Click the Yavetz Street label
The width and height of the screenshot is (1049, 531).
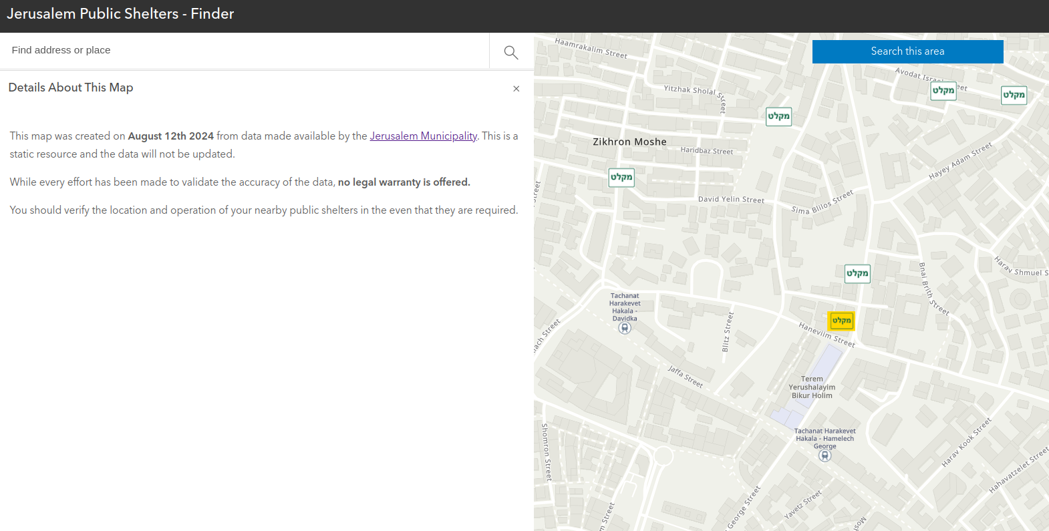[802, 505]
